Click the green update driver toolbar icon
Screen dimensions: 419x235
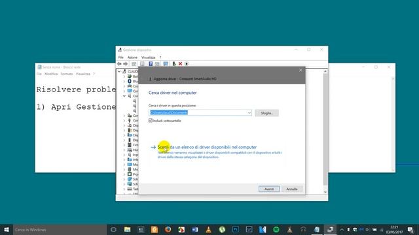point(174,64)
